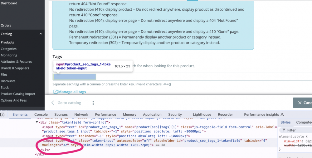Switch to the Recorder DevTools tab
The width and height of the screenshot is (312, 158).
pyautogui.click(x=225, y=114)
